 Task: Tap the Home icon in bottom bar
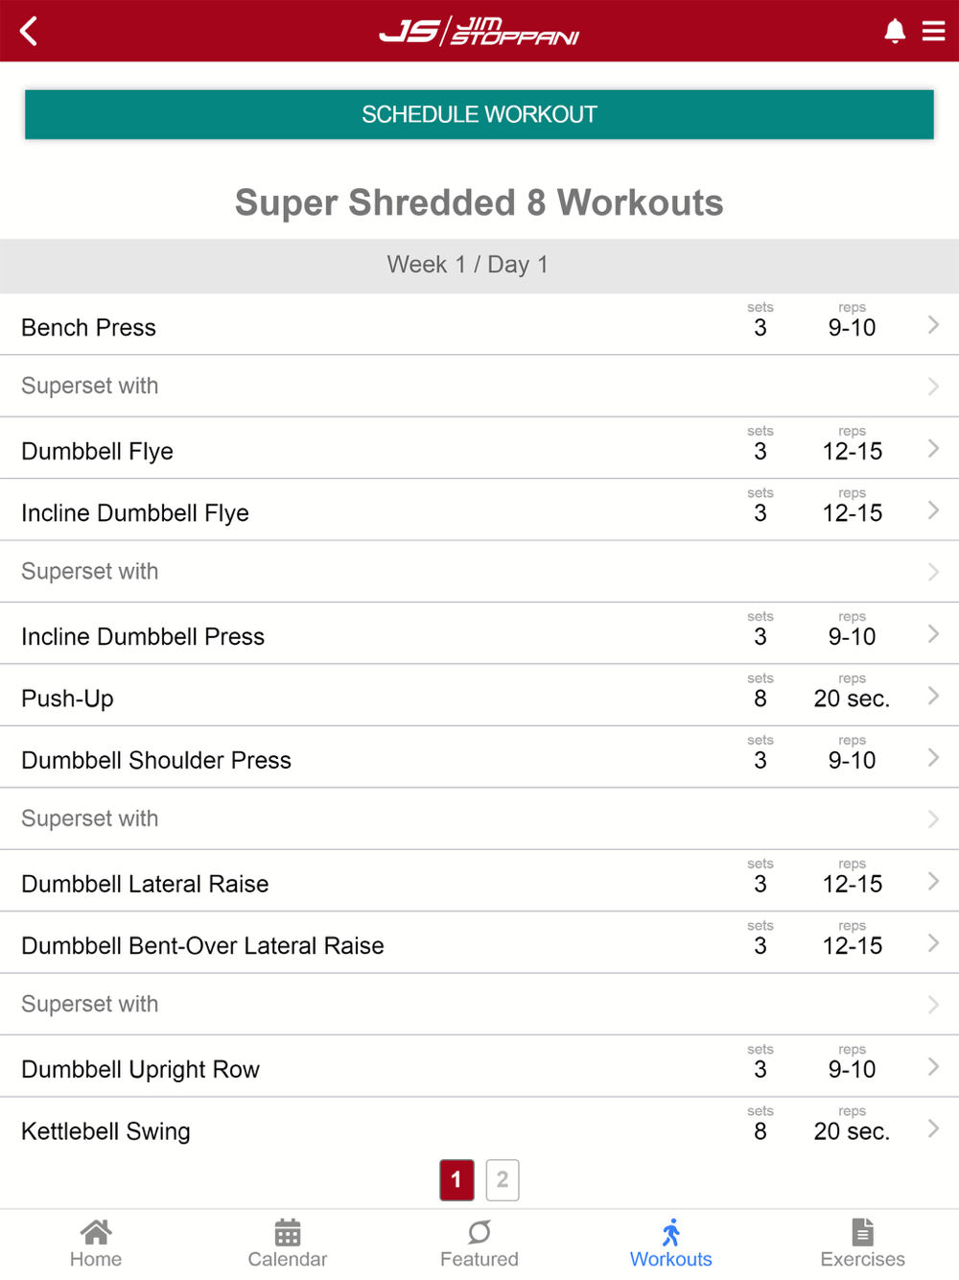(x=96, y=1232)
